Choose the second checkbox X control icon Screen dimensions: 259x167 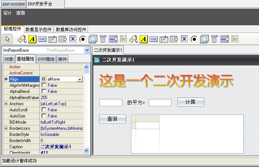point(184,39)
